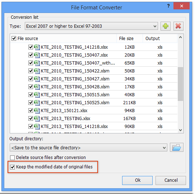Image resolution: width=195 pixels, height=194 pixels.
Task: Uncheck KTE_2010_TESTING_150428.xlsm checkbox
Action: coord(31,87)
